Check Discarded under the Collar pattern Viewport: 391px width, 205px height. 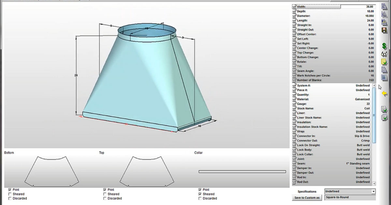click(x=200, y=198)
